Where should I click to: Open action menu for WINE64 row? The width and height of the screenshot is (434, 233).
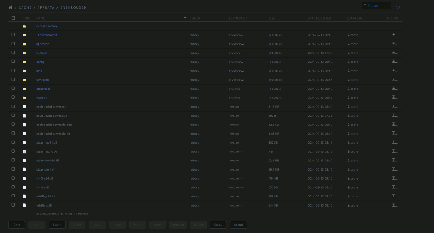(395, 97)
